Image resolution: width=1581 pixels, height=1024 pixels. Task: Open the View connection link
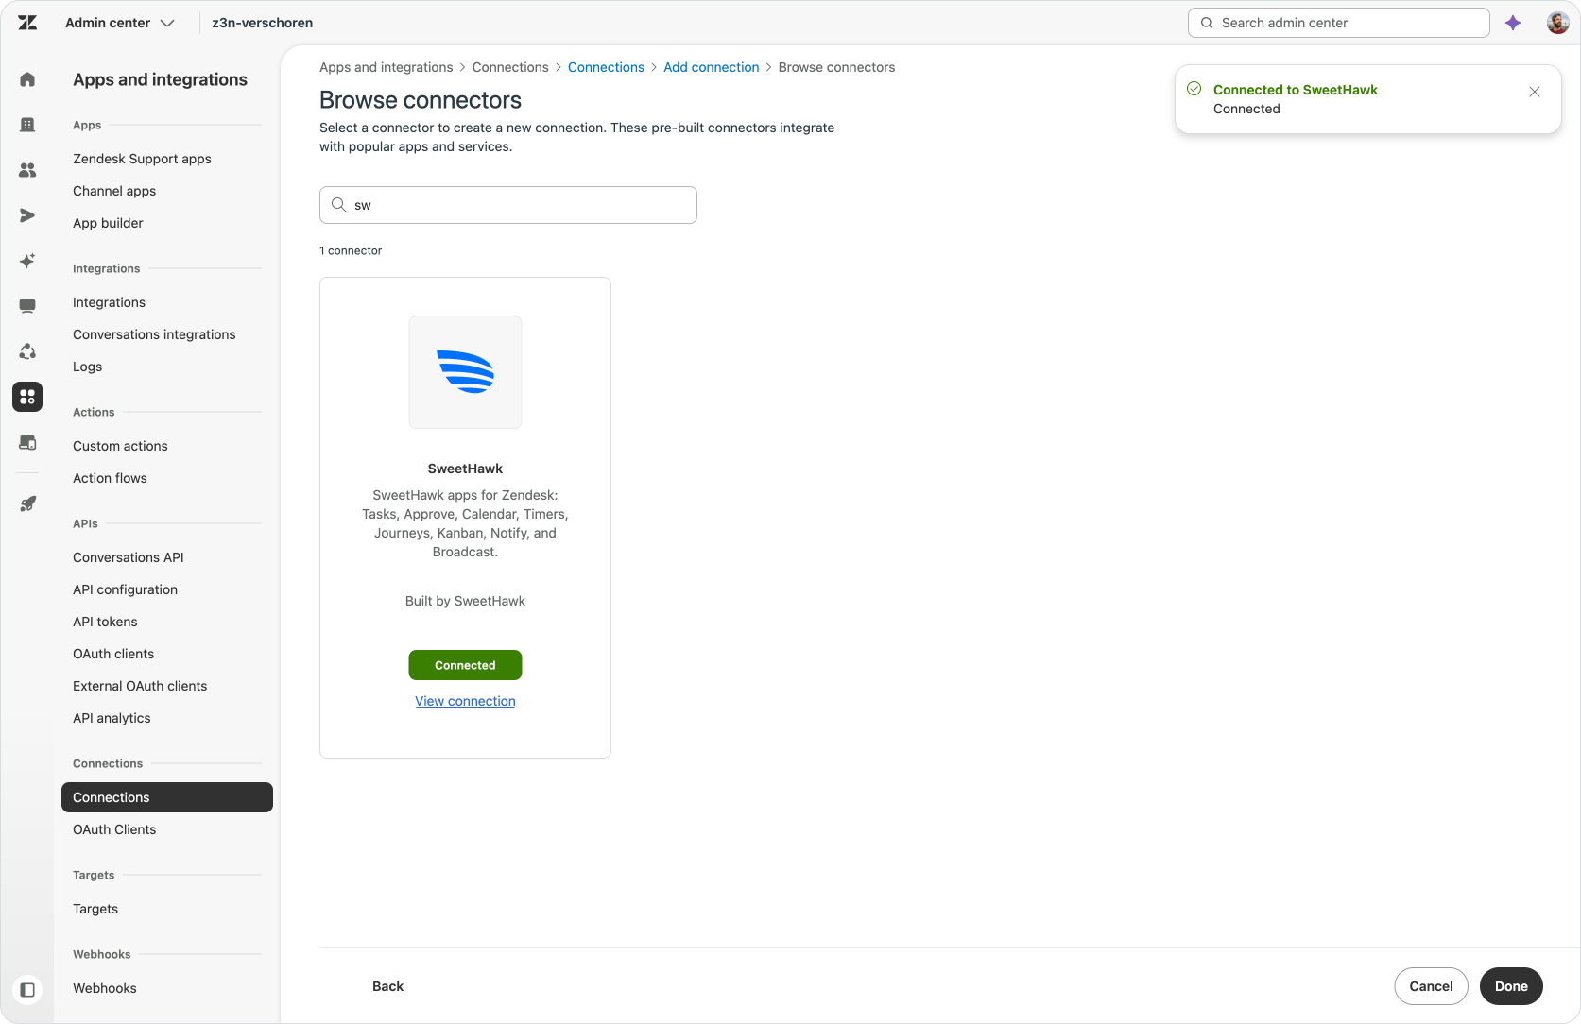pyautogui.click(x=465, y=701)
